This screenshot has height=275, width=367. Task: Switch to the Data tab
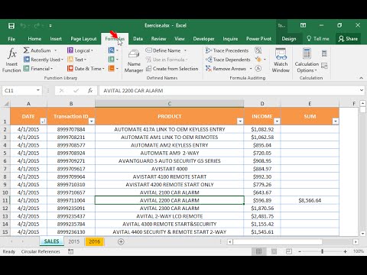point(138,39)
